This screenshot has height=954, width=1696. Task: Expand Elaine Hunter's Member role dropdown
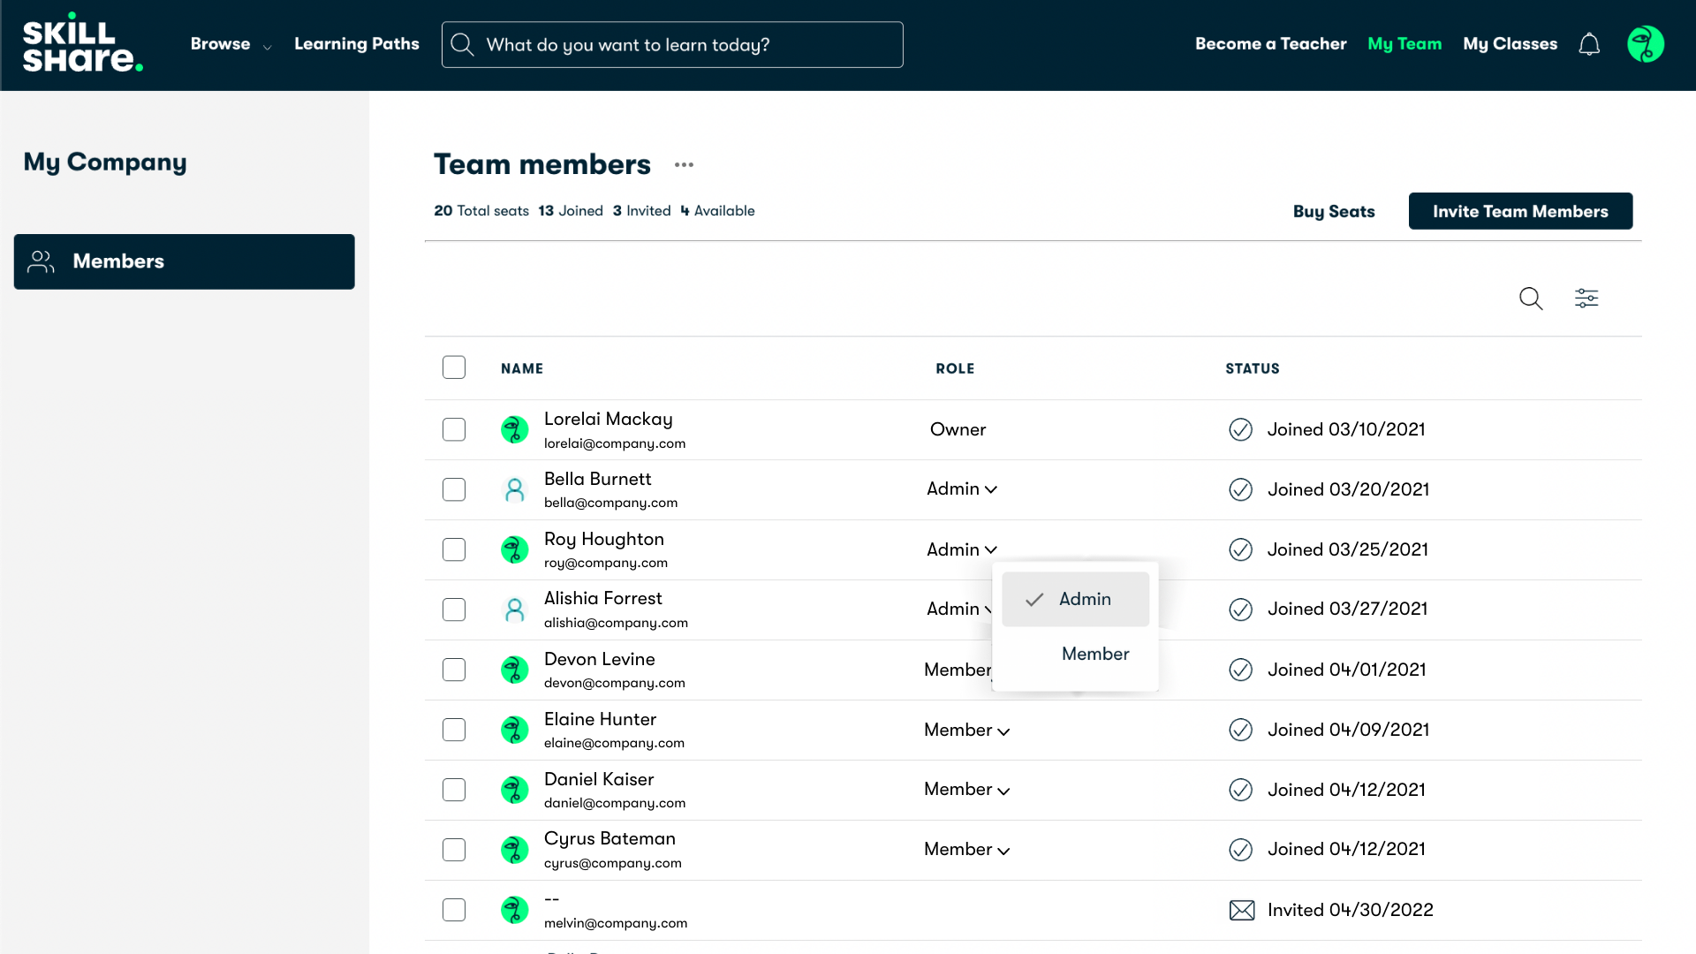tap(966, 730)
